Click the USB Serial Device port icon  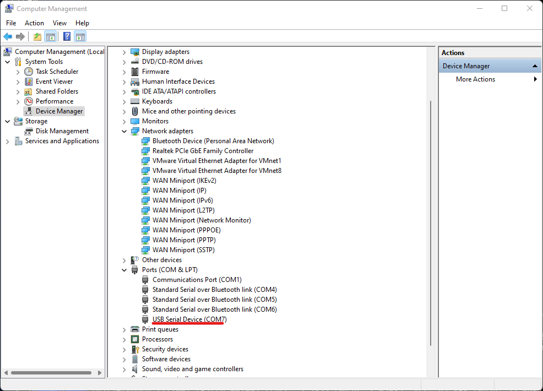tap(145, 319)
